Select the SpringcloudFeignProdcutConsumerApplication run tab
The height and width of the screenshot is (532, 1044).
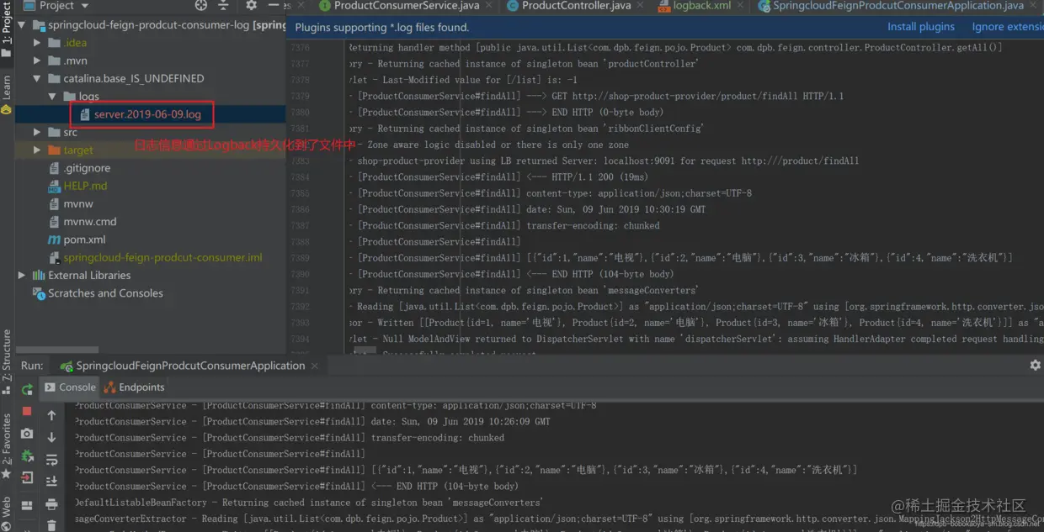point(183,366)
